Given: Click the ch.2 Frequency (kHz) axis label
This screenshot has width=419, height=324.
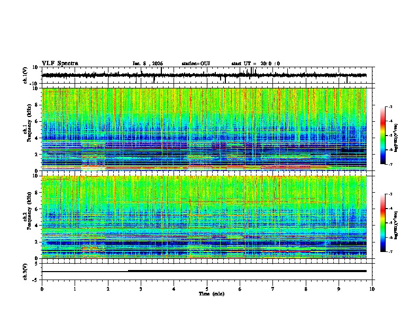Looking at the screenshot, I should point(28,210).
